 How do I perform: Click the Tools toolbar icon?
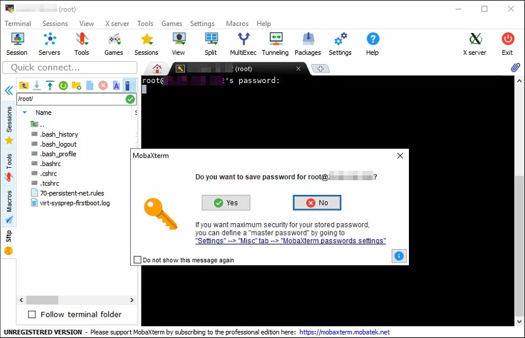[x=82, y=44]
